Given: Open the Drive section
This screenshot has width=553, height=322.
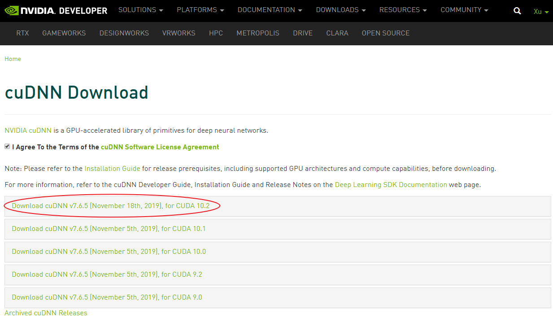Looking at the screenshot, I should pos(303,33).
